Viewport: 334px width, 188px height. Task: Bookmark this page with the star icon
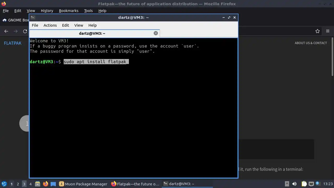tap(318, 31)
